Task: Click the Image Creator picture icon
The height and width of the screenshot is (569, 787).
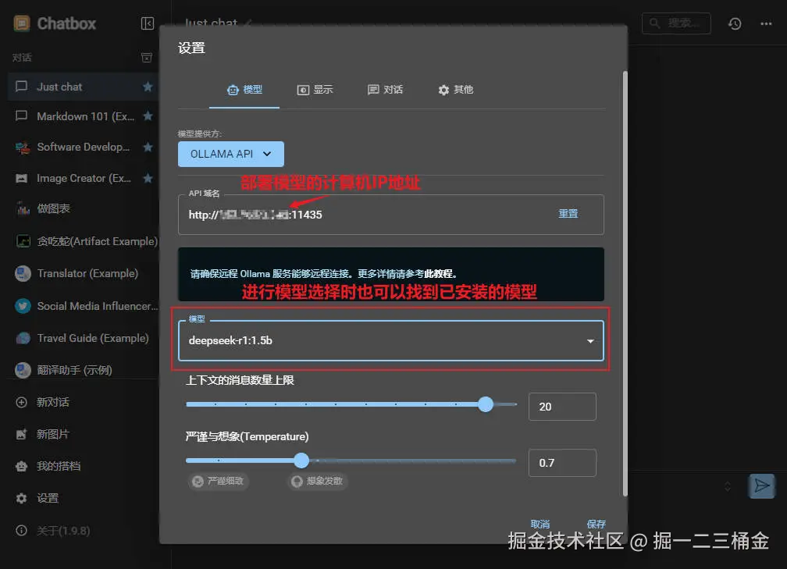Action: (x=22, y=178)
